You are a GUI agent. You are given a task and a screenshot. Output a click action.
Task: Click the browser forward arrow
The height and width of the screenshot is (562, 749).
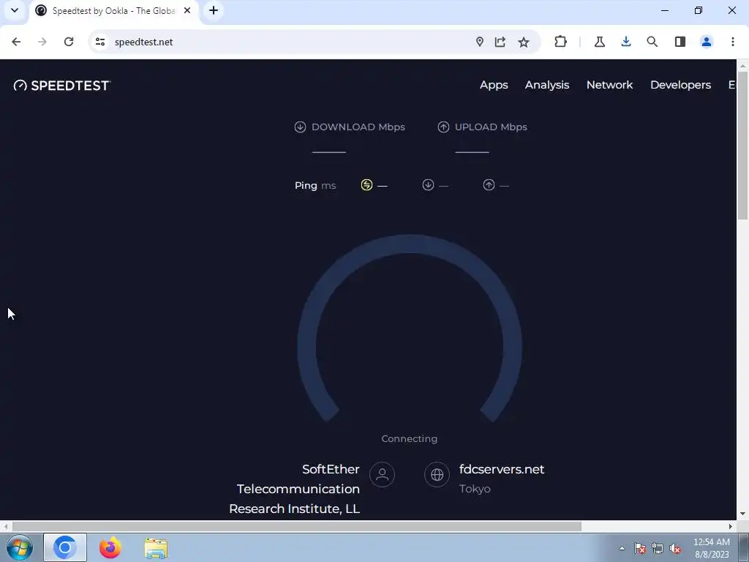[42, 42]
